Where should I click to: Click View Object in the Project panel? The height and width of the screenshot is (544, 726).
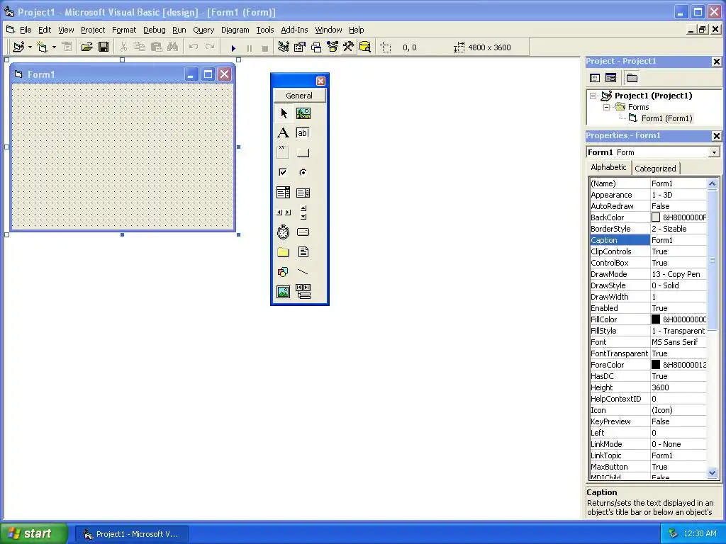610,78
